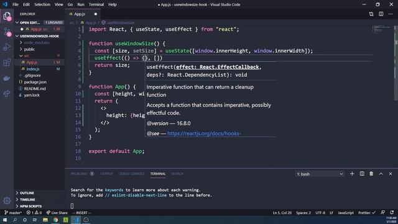Switch to the Debug Console tab
Image resolution: width=398 pixels, height=224 pixels.
pos(131,174)
